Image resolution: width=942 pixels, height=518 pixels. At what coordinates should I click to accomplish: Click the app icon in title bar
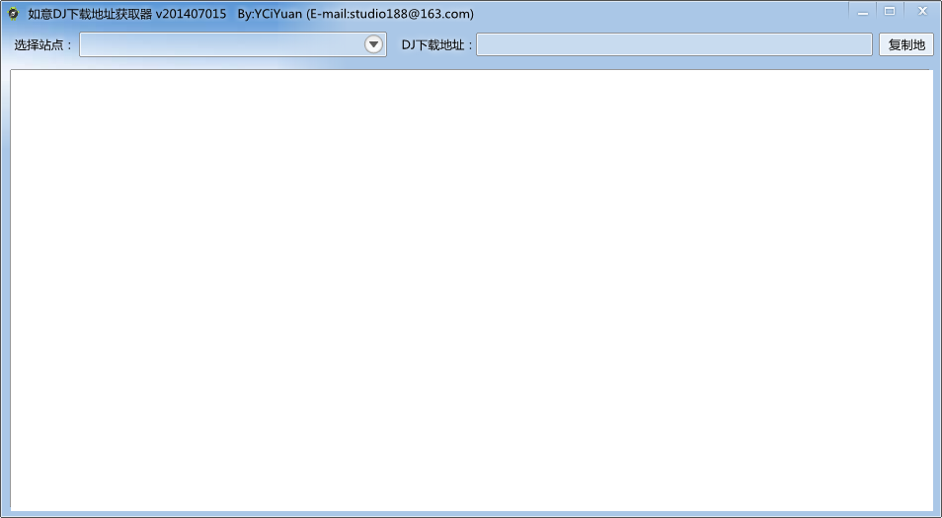(x=13, y=13)
